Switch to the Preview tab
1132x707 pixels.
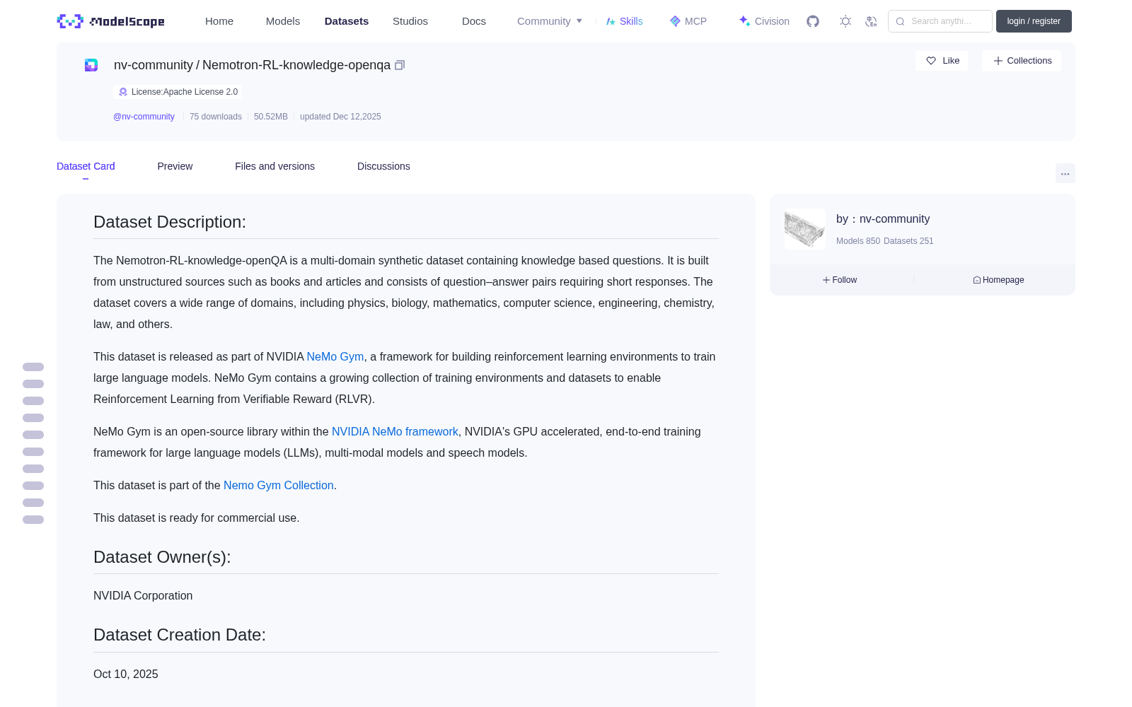coord(175,166)
